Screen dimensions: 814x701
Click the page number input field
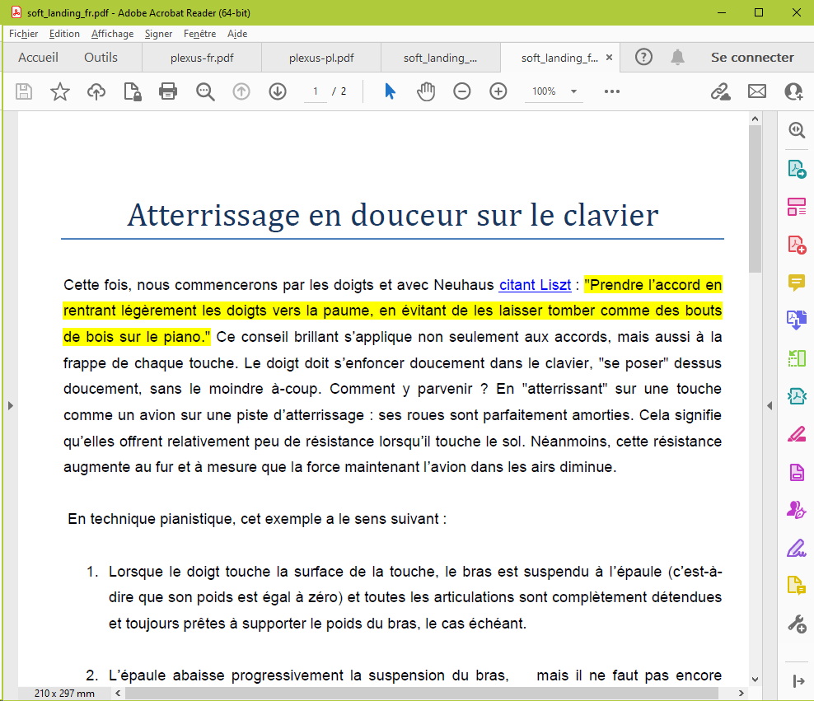[315, 91]
